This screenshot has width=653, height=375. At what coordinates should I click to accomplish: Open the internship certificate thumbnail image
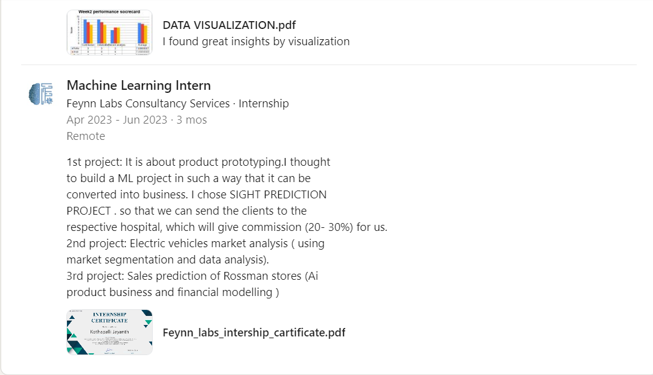coord(109,332)
